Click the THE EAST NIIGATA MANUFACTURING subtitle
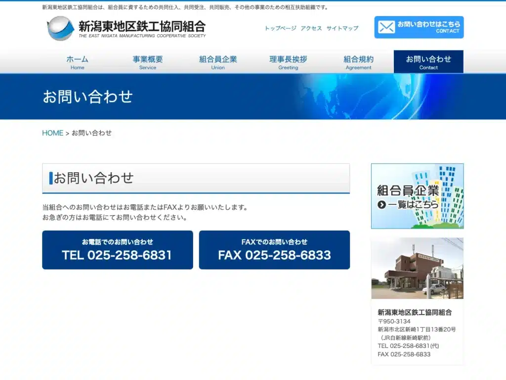Viewport: 506px width, 380px height. click(x=142, y=36)
